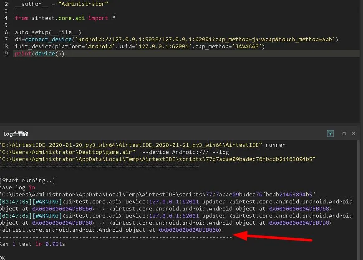The width and height of the screenshot is (363, 260).
Task: Click the vertical scrollbar of the log panel
Action: (x=358, y=200)
